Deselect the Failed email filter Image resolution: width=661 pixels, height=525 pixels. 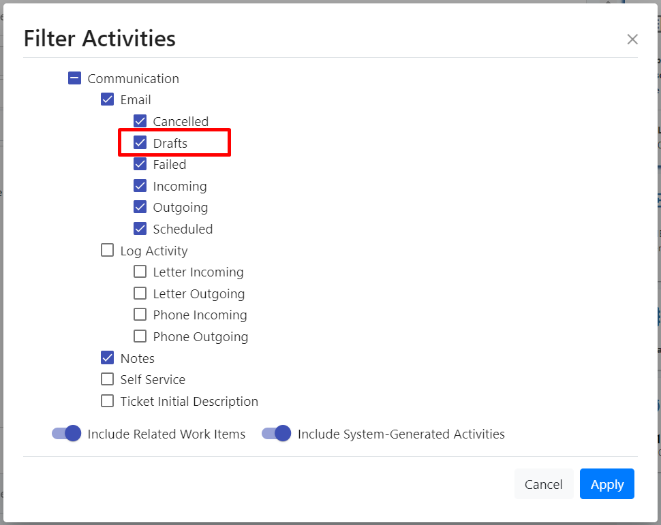pos(140,164)
